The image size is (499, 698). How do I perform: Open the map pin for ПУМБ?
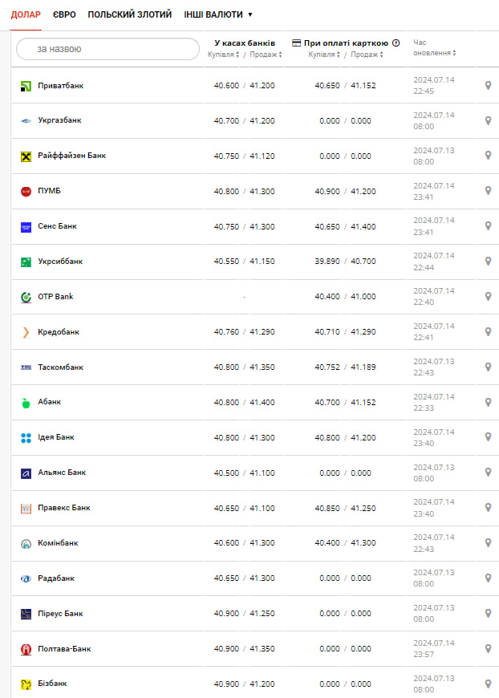[x=488, y=191]
